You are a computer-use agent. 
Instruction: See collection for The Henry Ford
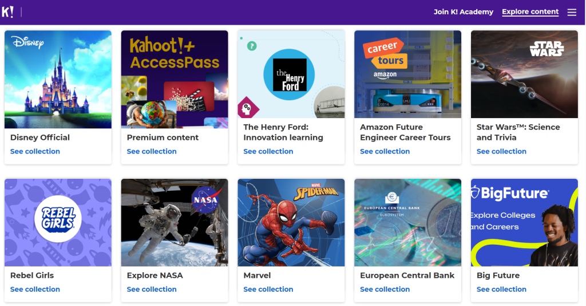[x=268, y=151]
